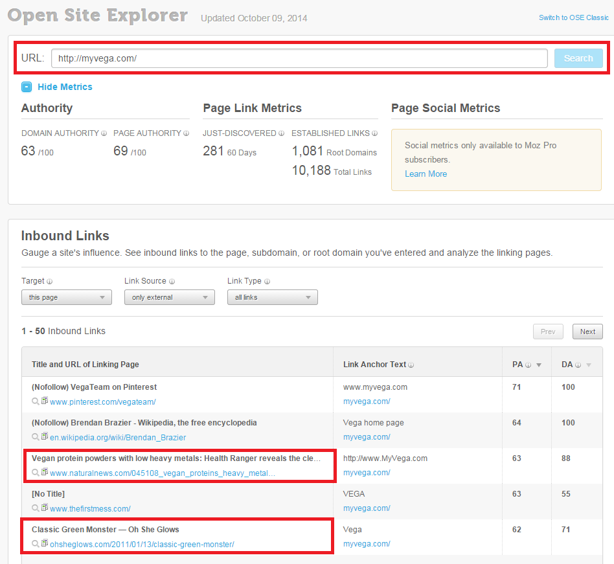Click Hide Metrics link
The height and width of the screenshot is (564, 614).
(65, 87)
